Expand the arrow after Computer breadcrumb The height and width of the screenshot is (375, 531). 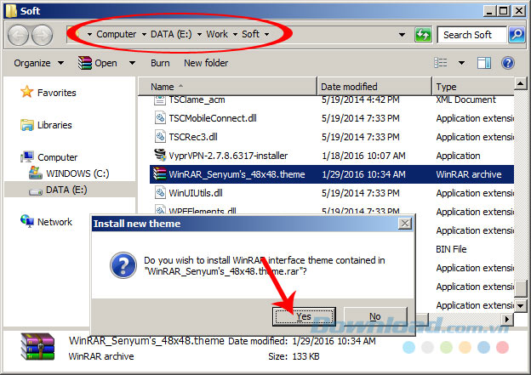pos(144,35)
